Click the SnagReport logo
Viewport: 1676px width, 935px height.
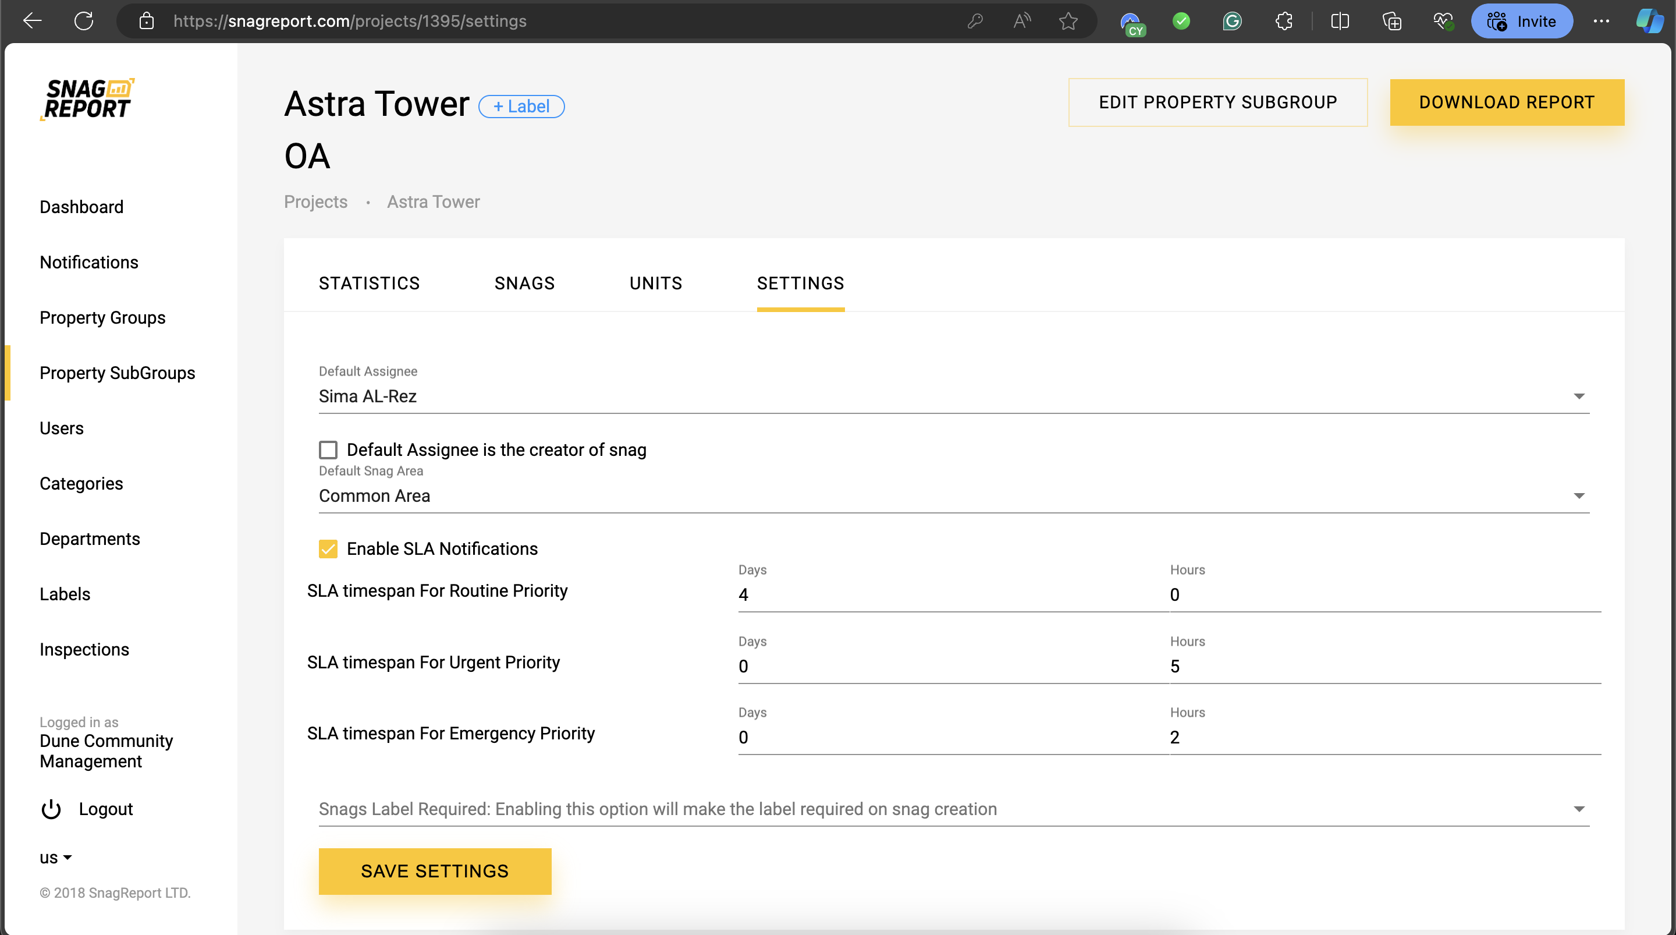(x=87, y=99)
